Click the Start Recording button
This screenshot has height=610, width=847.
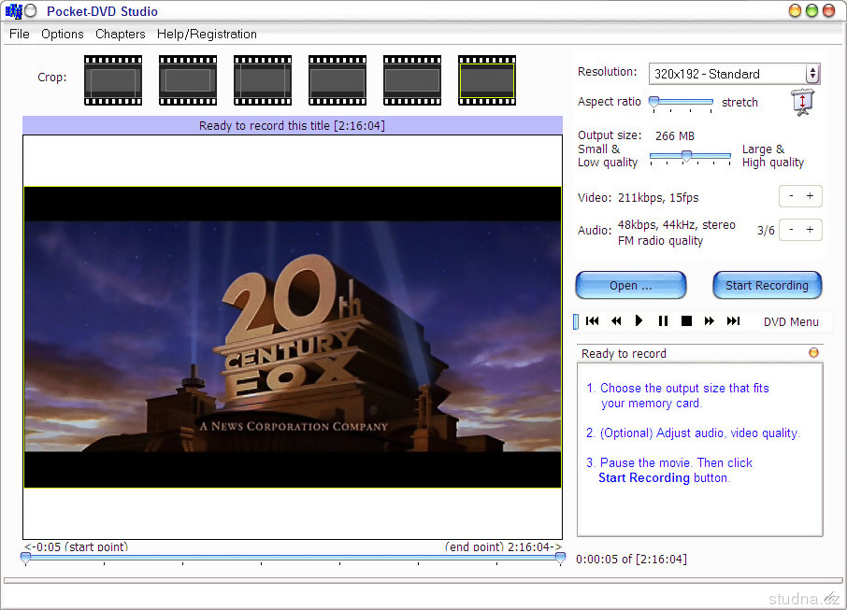click(767, 286)
